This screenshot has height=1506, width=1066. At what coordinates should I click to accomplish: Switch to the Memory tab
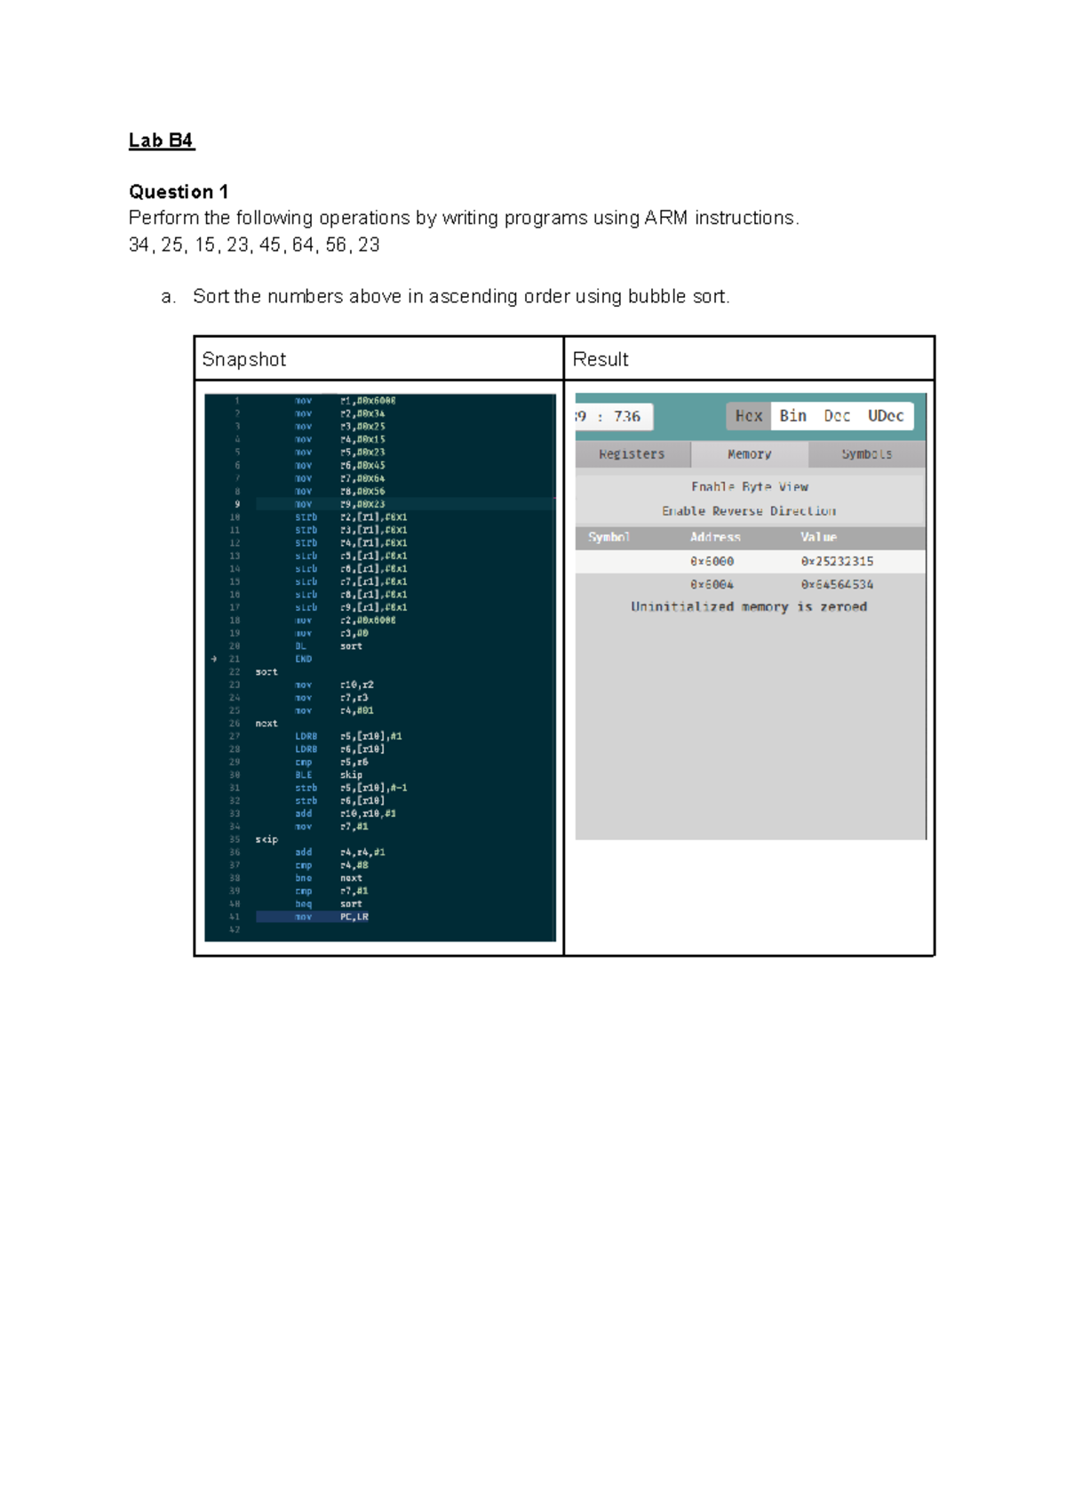(x=750, y=454)
